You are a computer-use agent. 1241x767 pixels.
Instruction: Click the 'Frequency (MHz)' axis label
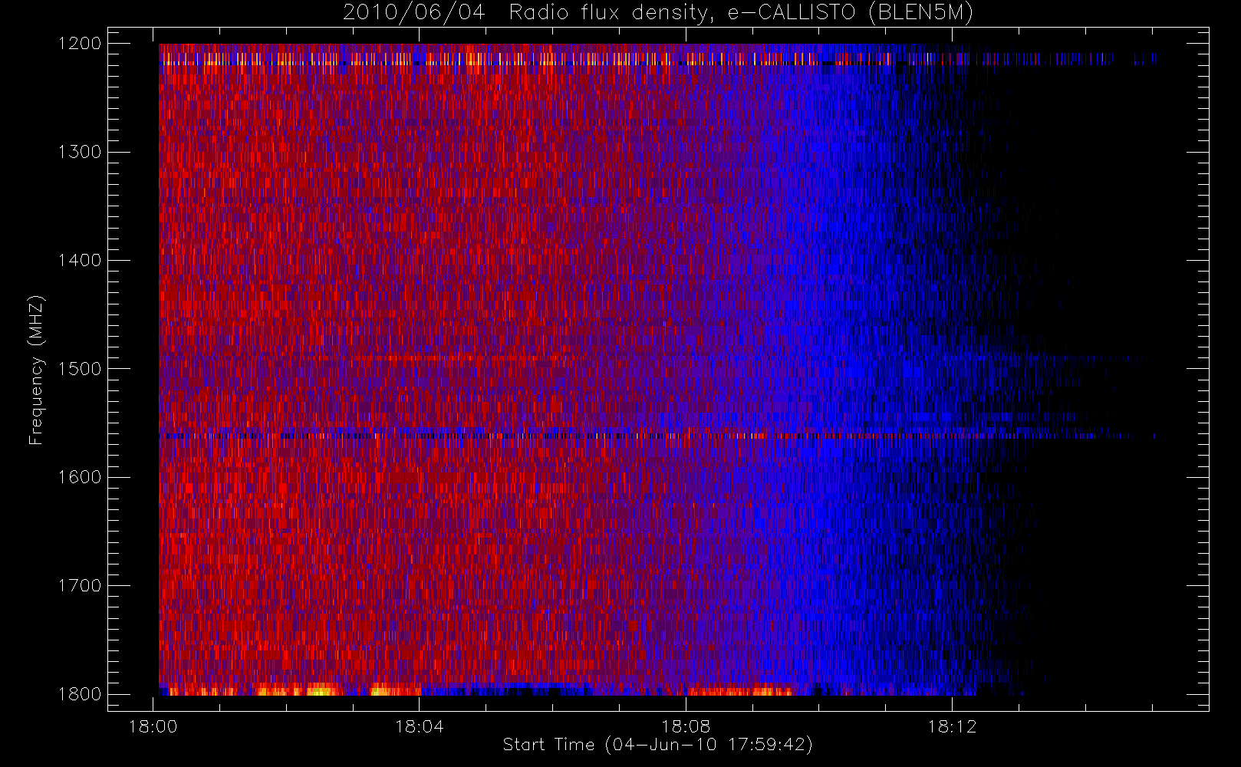tap(36, 370)
